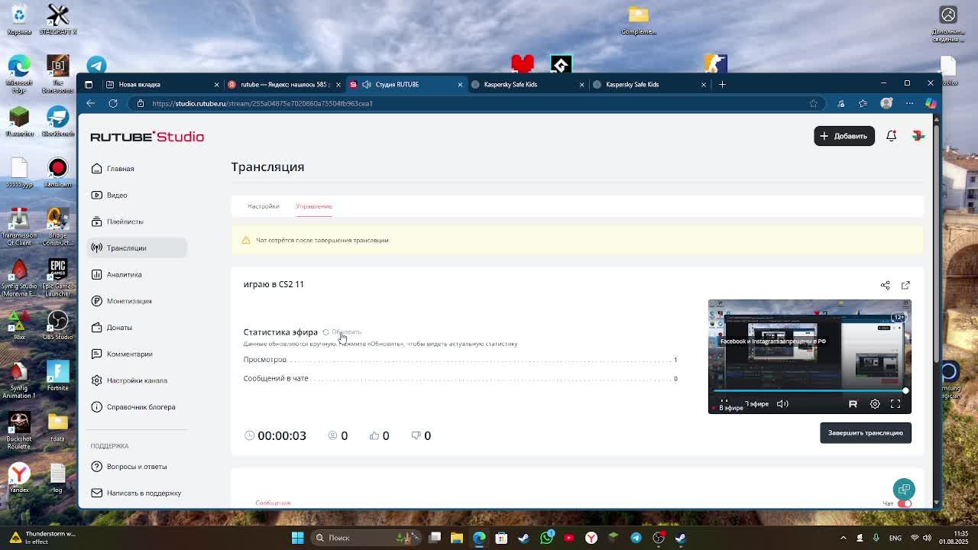Mute the stream preview volume
Image resolution: width=978 pixels, height=550 pixels.
tap(782, 403)
